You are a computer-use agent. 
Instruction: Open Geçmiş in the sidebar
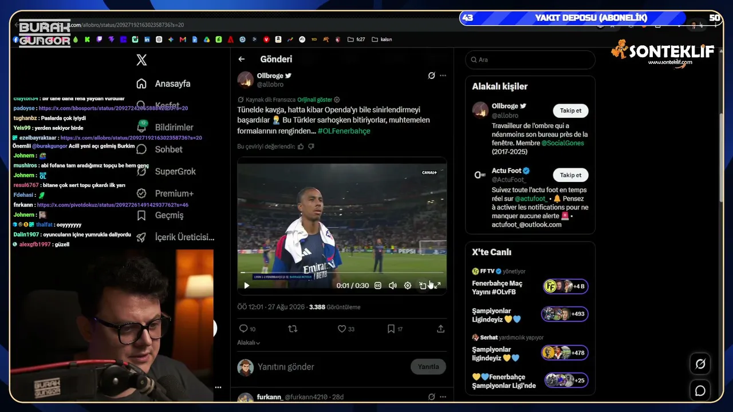pos(160,215)
